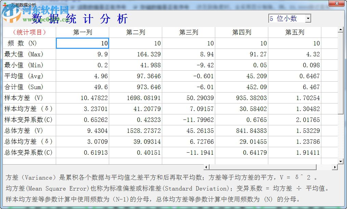Screen dimensions: 347x209
Task: Click the horizontal scrollbar track
Action: (325, 167)
